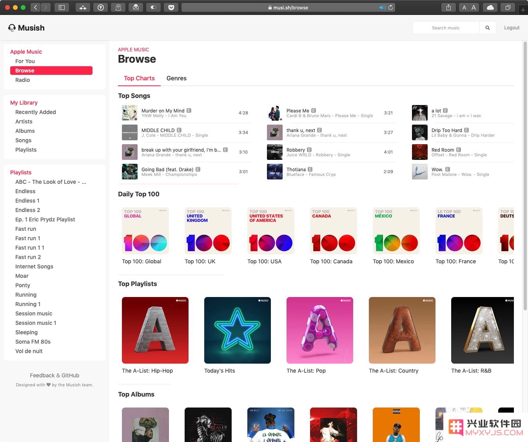Click the magnifier search button

pyautogui.click(x=488, y=28)
